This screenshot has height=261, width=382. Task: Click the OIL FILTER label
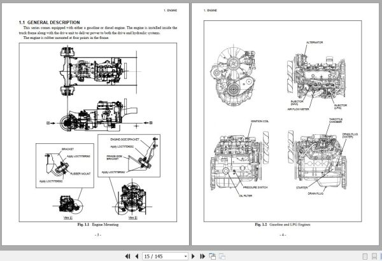pos(245,195)
